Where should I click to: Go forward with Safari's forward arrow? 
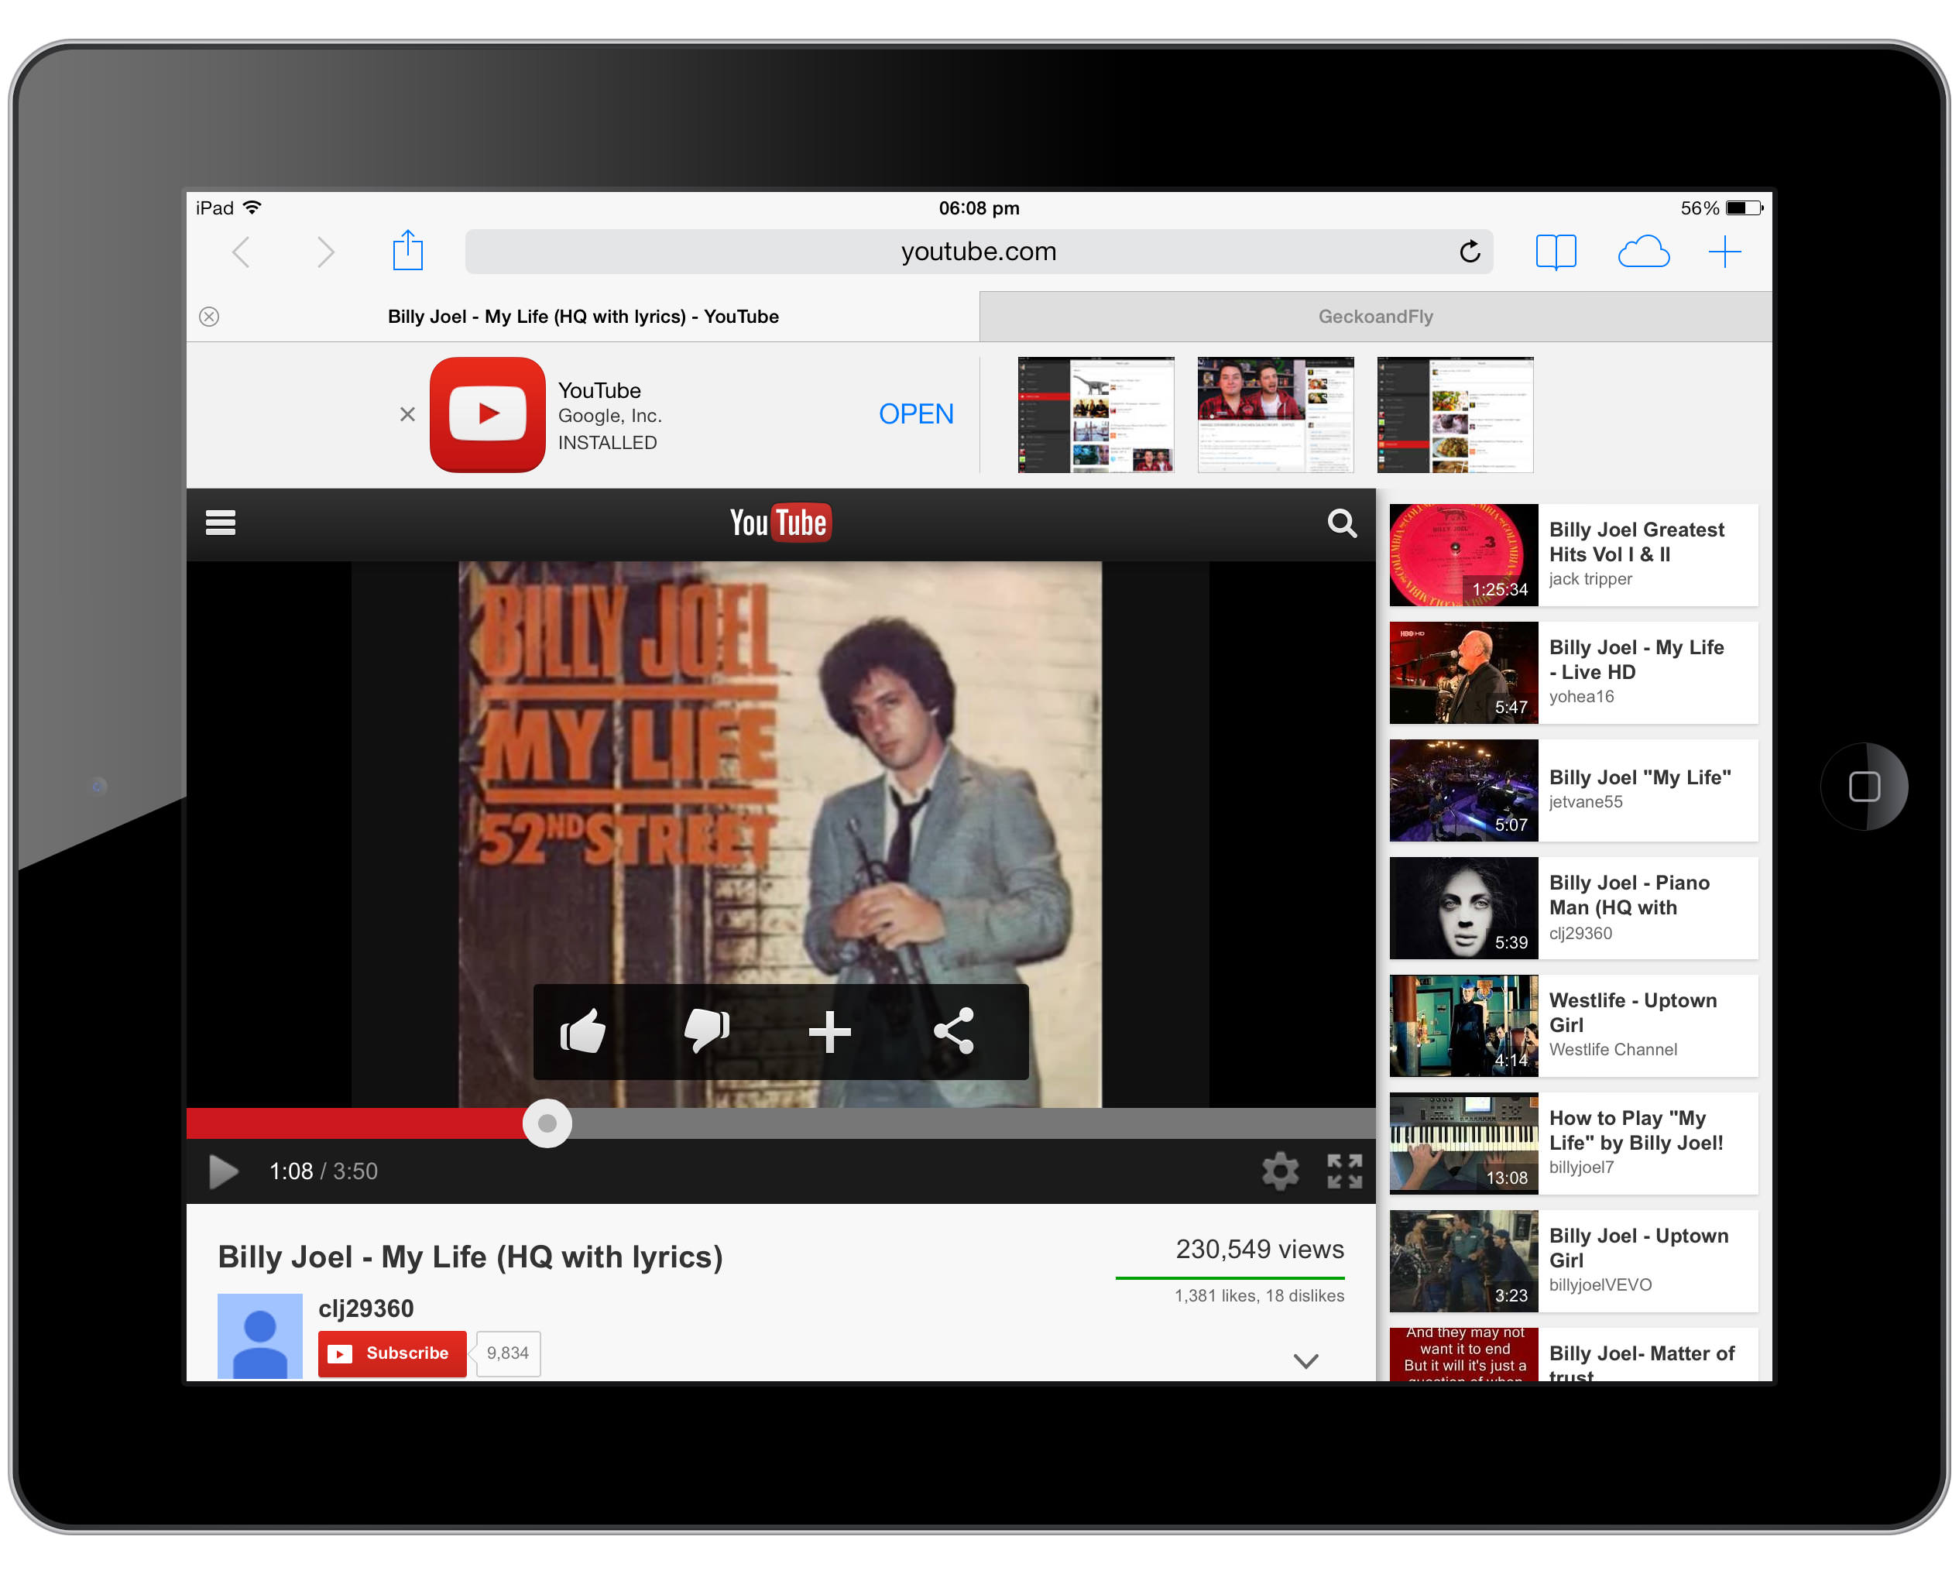pyautogui.click(x=325, y=252)
